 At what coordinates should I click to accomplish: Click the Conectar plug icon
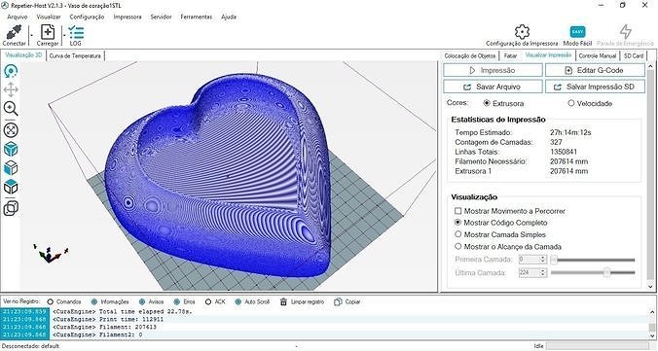[x=14, y=32]
